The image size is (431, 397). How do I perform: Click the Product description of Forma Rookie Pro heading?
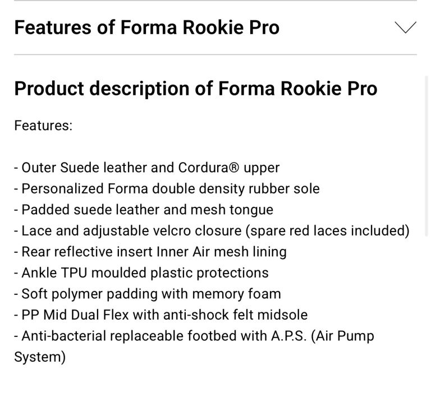click(x=195, y=89)
